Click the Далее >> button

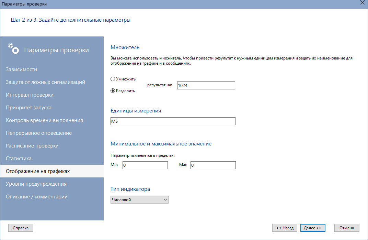(313, 228)
